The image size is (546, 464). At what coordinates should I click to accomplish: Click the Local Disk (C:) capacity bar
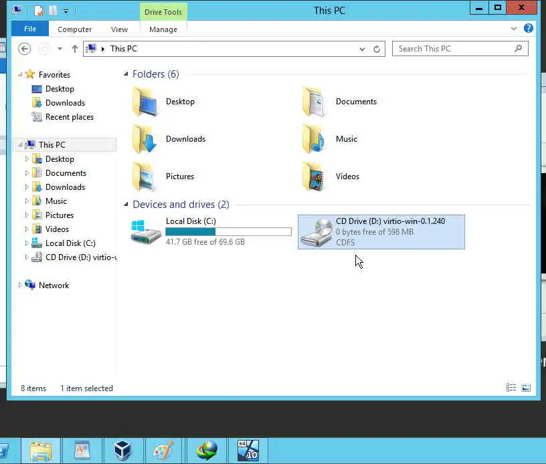point(228,231)
